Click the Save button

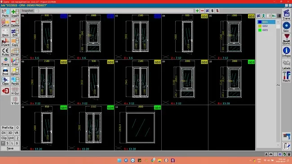[10, 149]
